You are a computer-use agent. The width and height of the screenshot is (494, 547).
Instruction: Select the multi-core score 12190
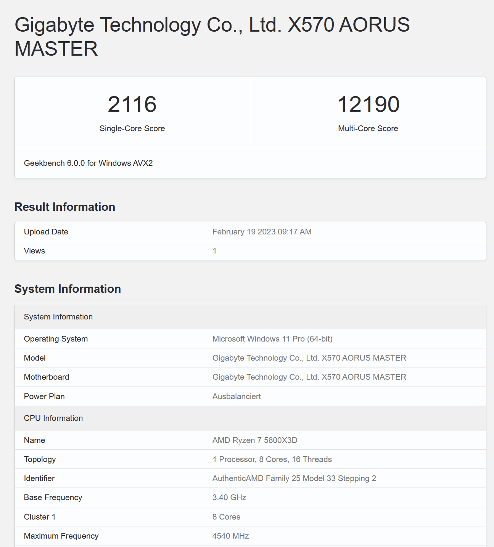(368, 104)
